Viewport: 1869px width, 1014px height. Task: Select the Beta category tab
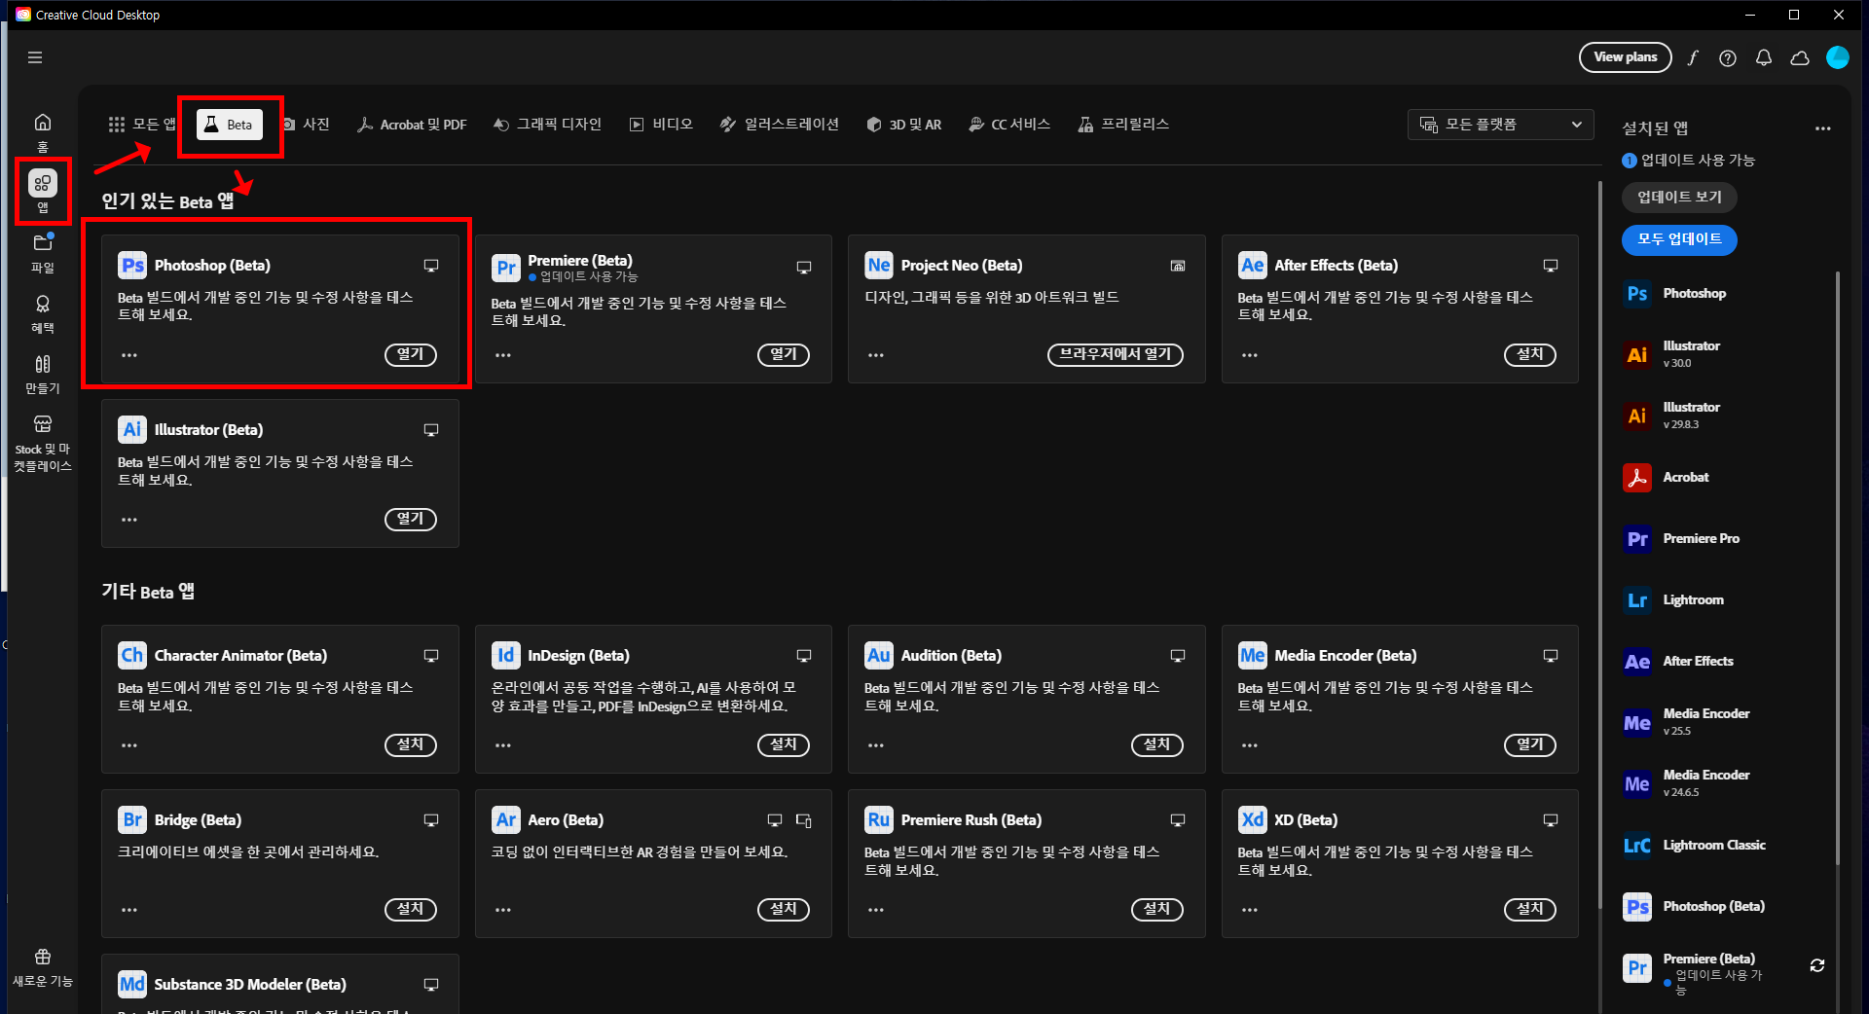[230, 125]
